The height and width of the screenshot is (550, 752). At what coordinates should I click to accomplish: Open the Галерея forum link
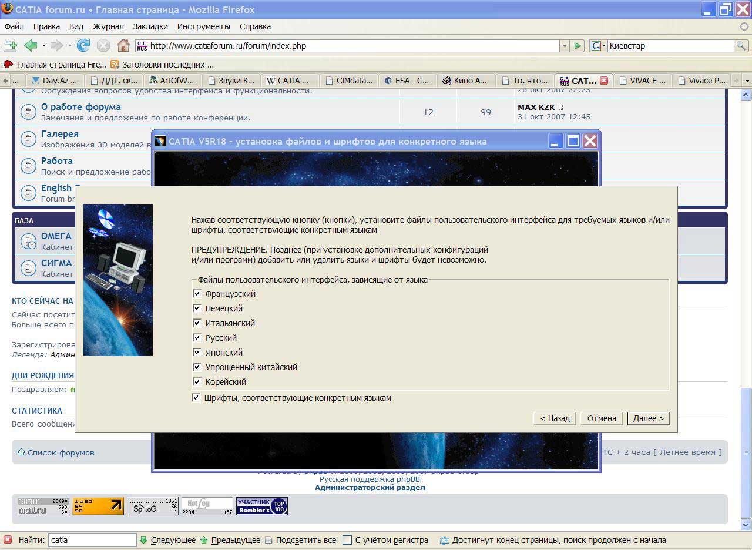pos(60,134)
